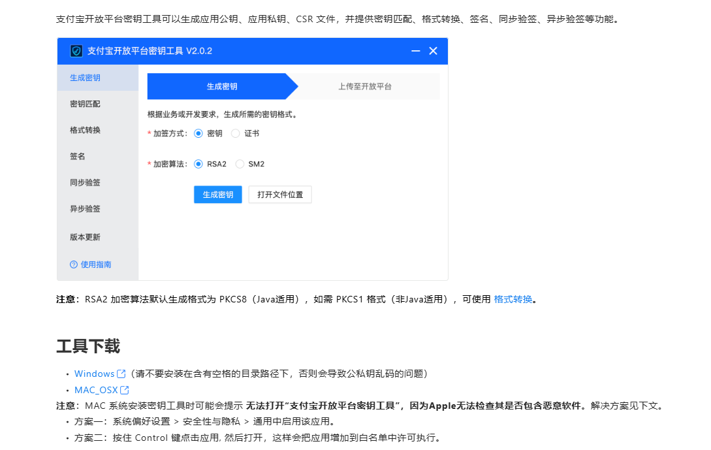Viewport: 711px width, 450px height.
Task: Download the MAC_OSX version link
Action: pos(96,390)
